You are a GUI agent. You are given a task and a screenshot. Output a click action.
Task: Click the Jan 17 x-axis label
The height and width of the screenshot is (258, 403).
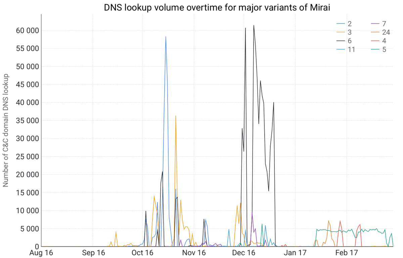(295, 252)
